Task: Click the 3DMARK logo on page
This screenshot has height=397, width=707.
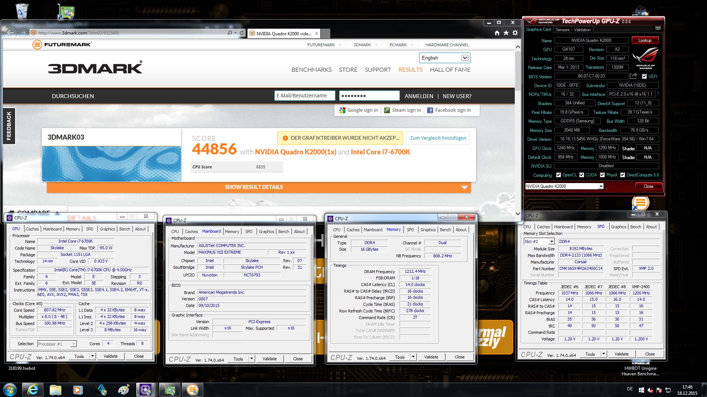Action: point(95,68)
